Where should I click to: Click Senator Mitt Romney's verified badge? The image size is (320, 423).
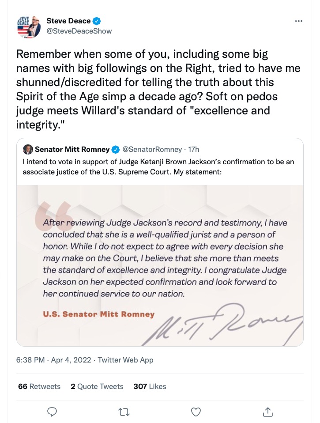(116, 149)
